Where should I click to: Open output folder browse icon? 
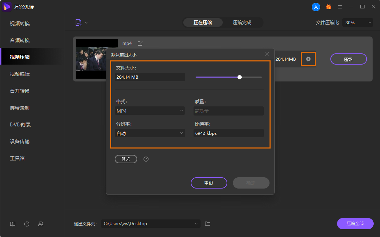tap(208, 224)
